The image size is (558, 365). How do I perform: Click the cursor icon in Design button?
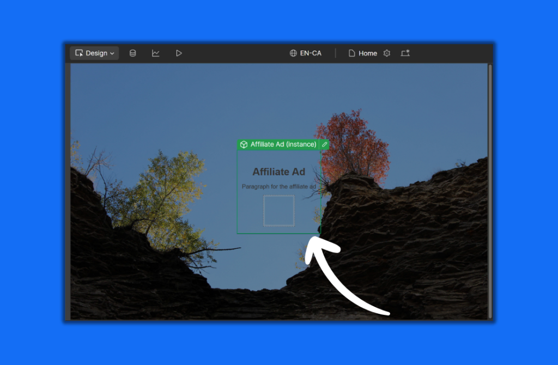79,53
